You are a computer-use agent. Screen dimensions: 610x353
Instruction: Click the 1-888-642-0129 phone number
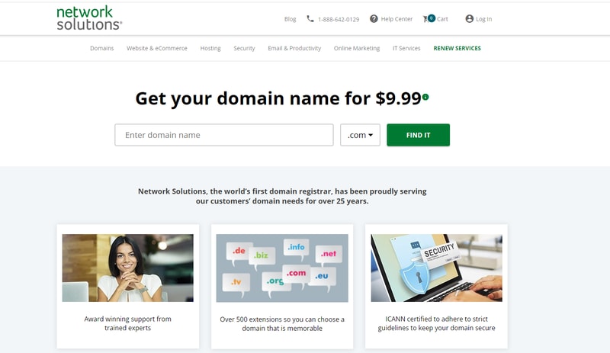(339, 19)
